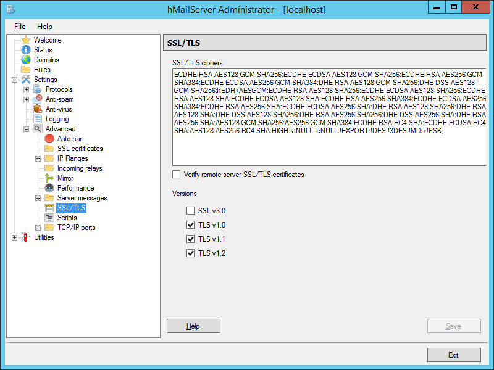The height and width of the screenshot is (370, 494).
Task: Select the Mirror tree item label
Action: (x=65, y=178)
